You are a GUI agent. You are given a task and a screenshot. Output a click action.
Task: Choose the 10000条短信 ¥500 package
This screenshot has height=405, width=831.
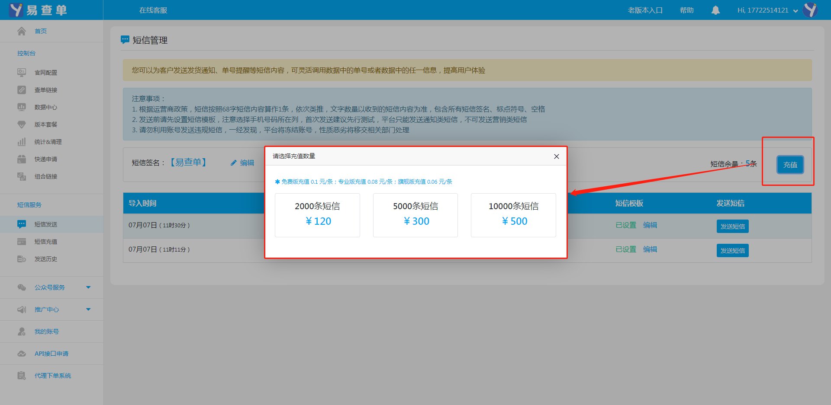513,215
